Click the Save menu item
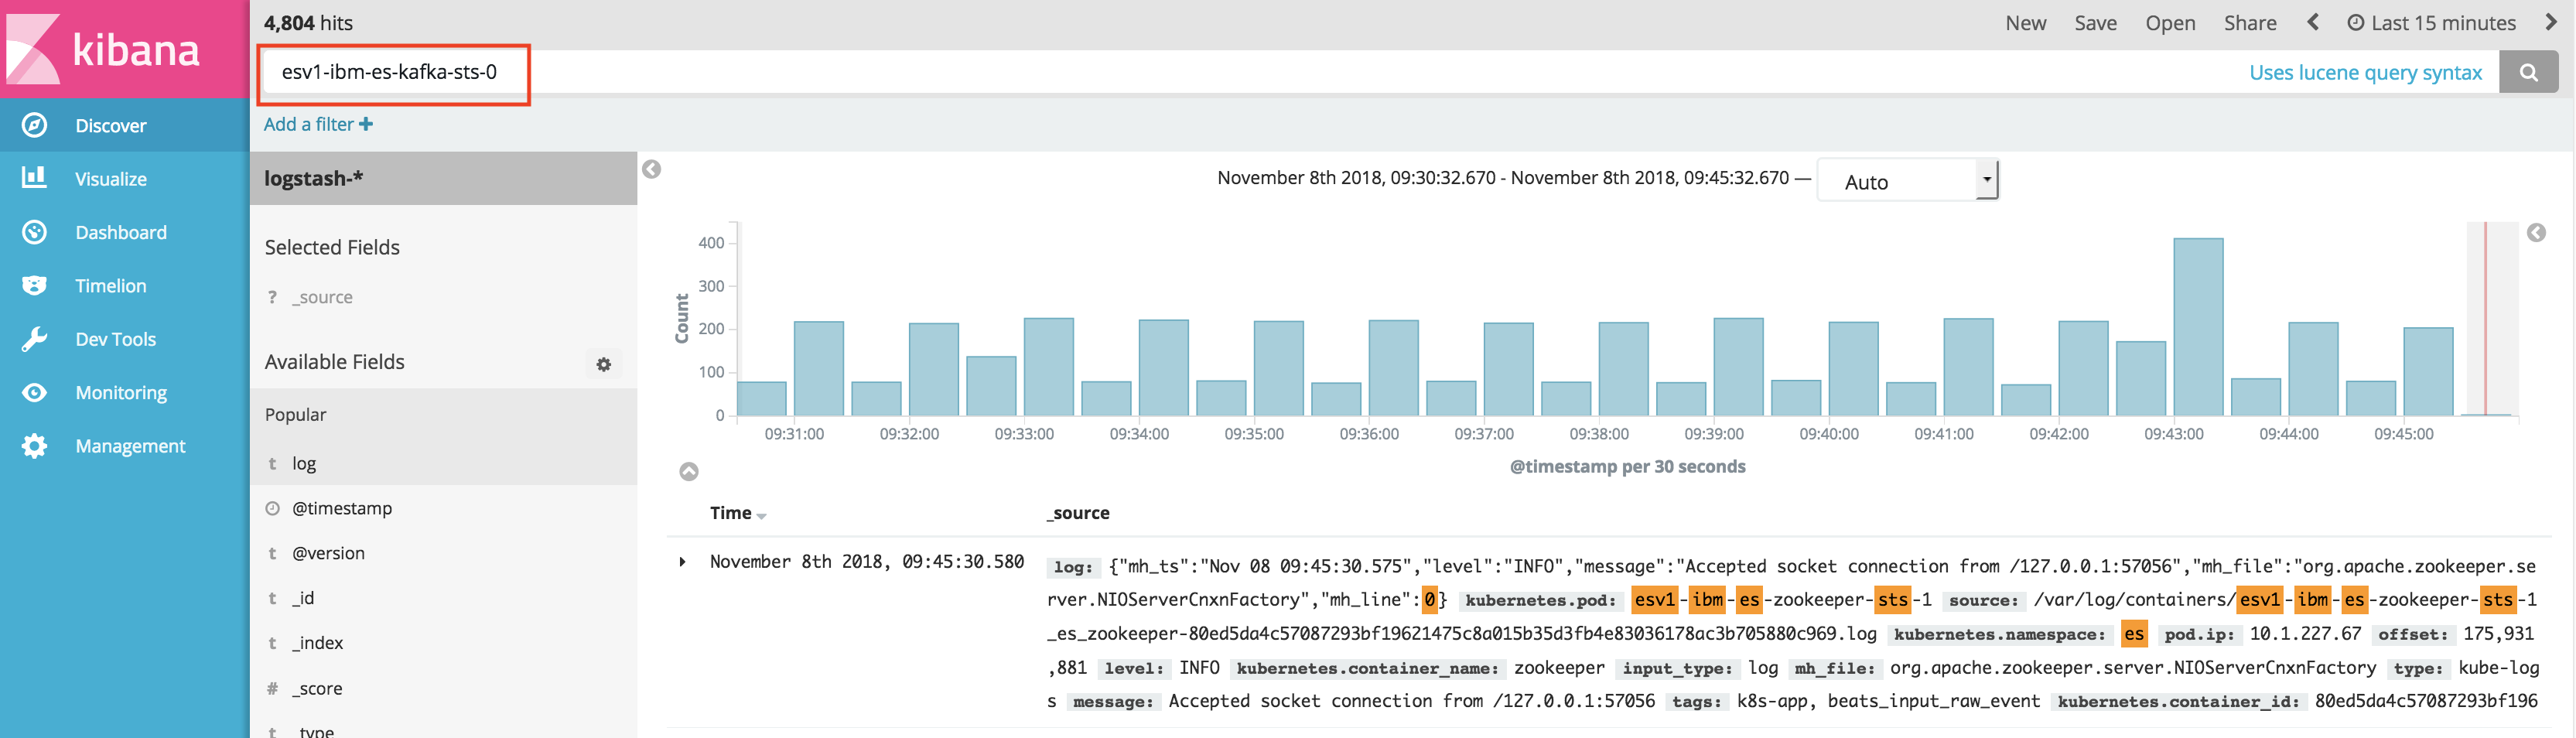The image size is (2576, 738). [x=2095, y=23]
